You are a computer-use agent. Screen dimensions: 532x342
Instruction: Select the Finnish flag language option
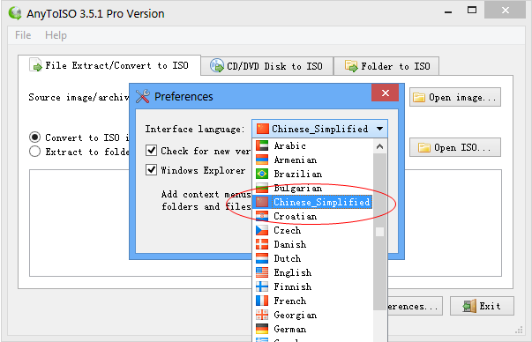262,286
